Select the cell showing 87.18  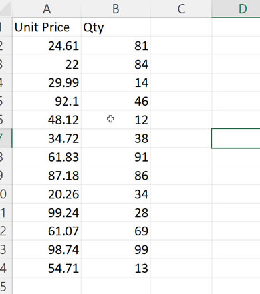pos(47,176)
